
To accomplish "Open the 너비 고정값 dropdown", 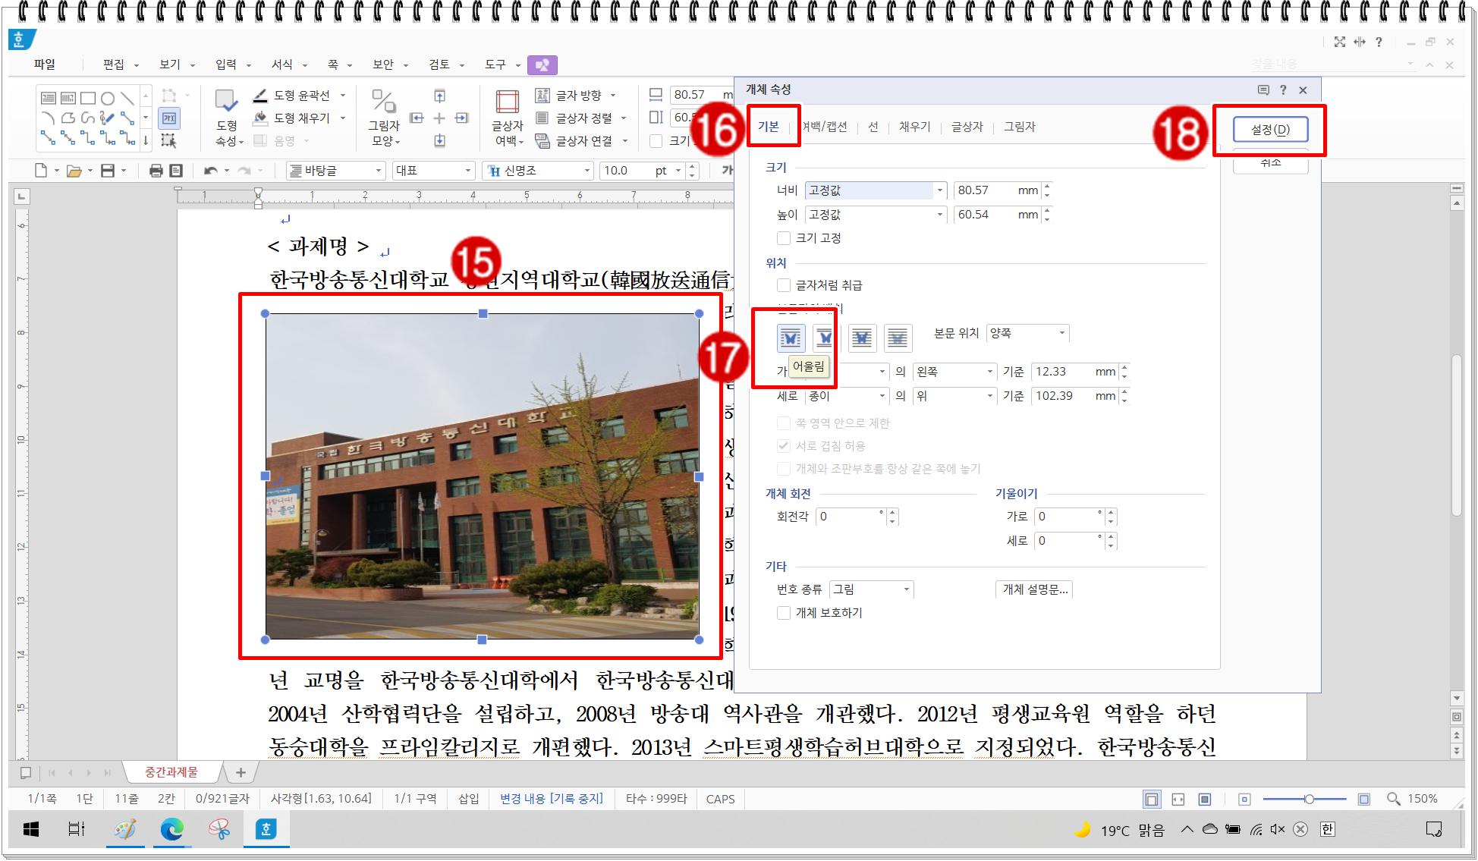I will [876, 190].
